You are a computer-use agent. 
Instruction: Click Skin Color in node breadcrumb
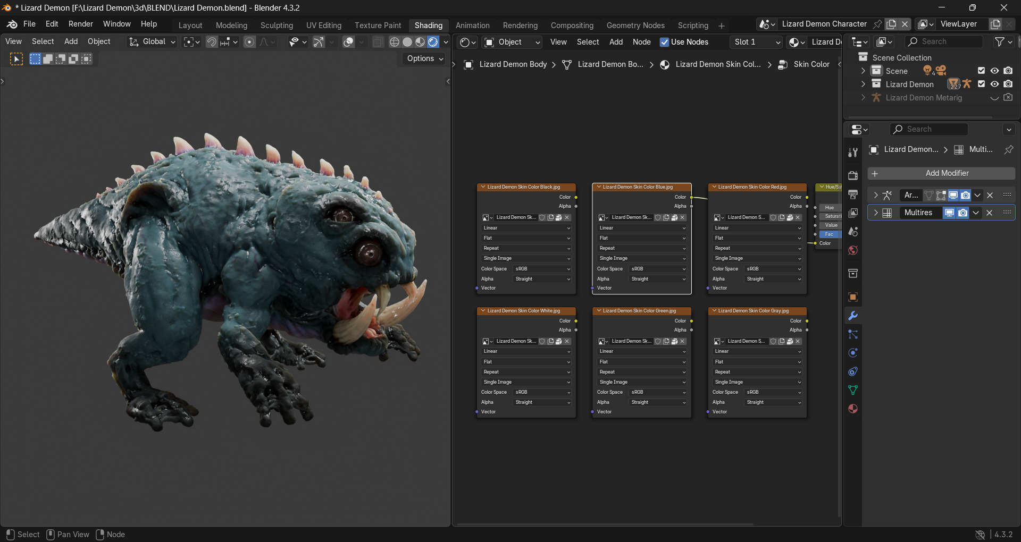point(811,64)
